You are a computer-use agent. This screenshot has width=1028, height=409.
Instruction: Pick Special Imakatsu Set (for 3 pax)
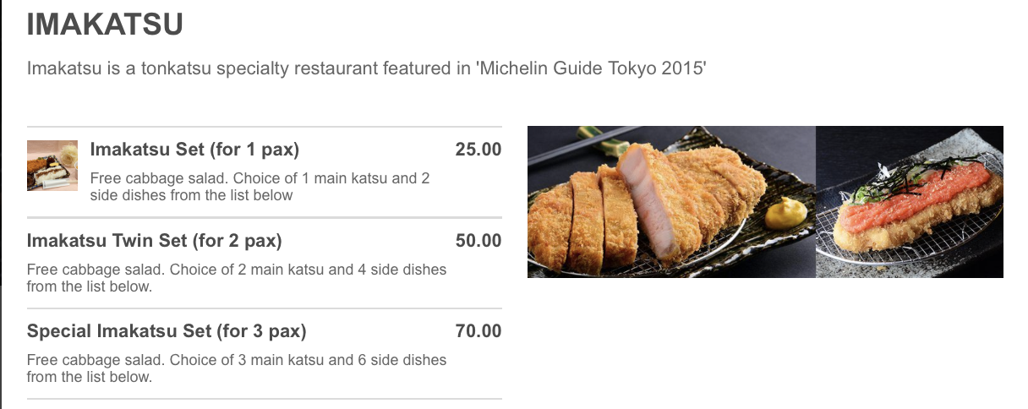pos(167,331)
